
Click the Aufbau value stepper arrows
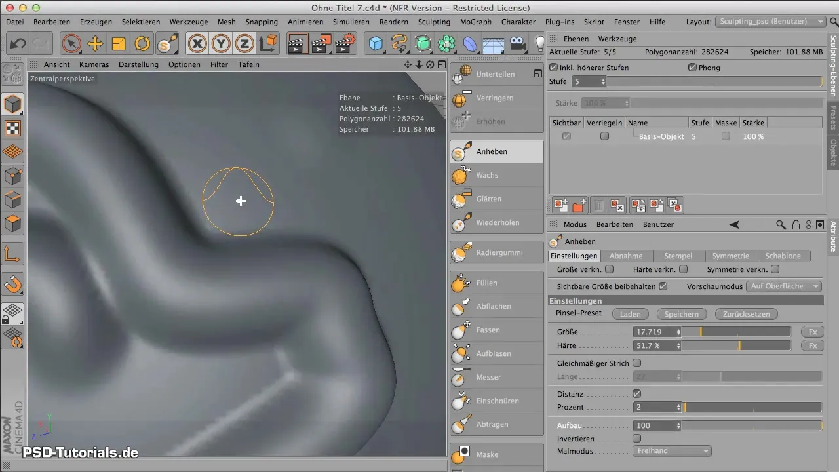point(678,425)
